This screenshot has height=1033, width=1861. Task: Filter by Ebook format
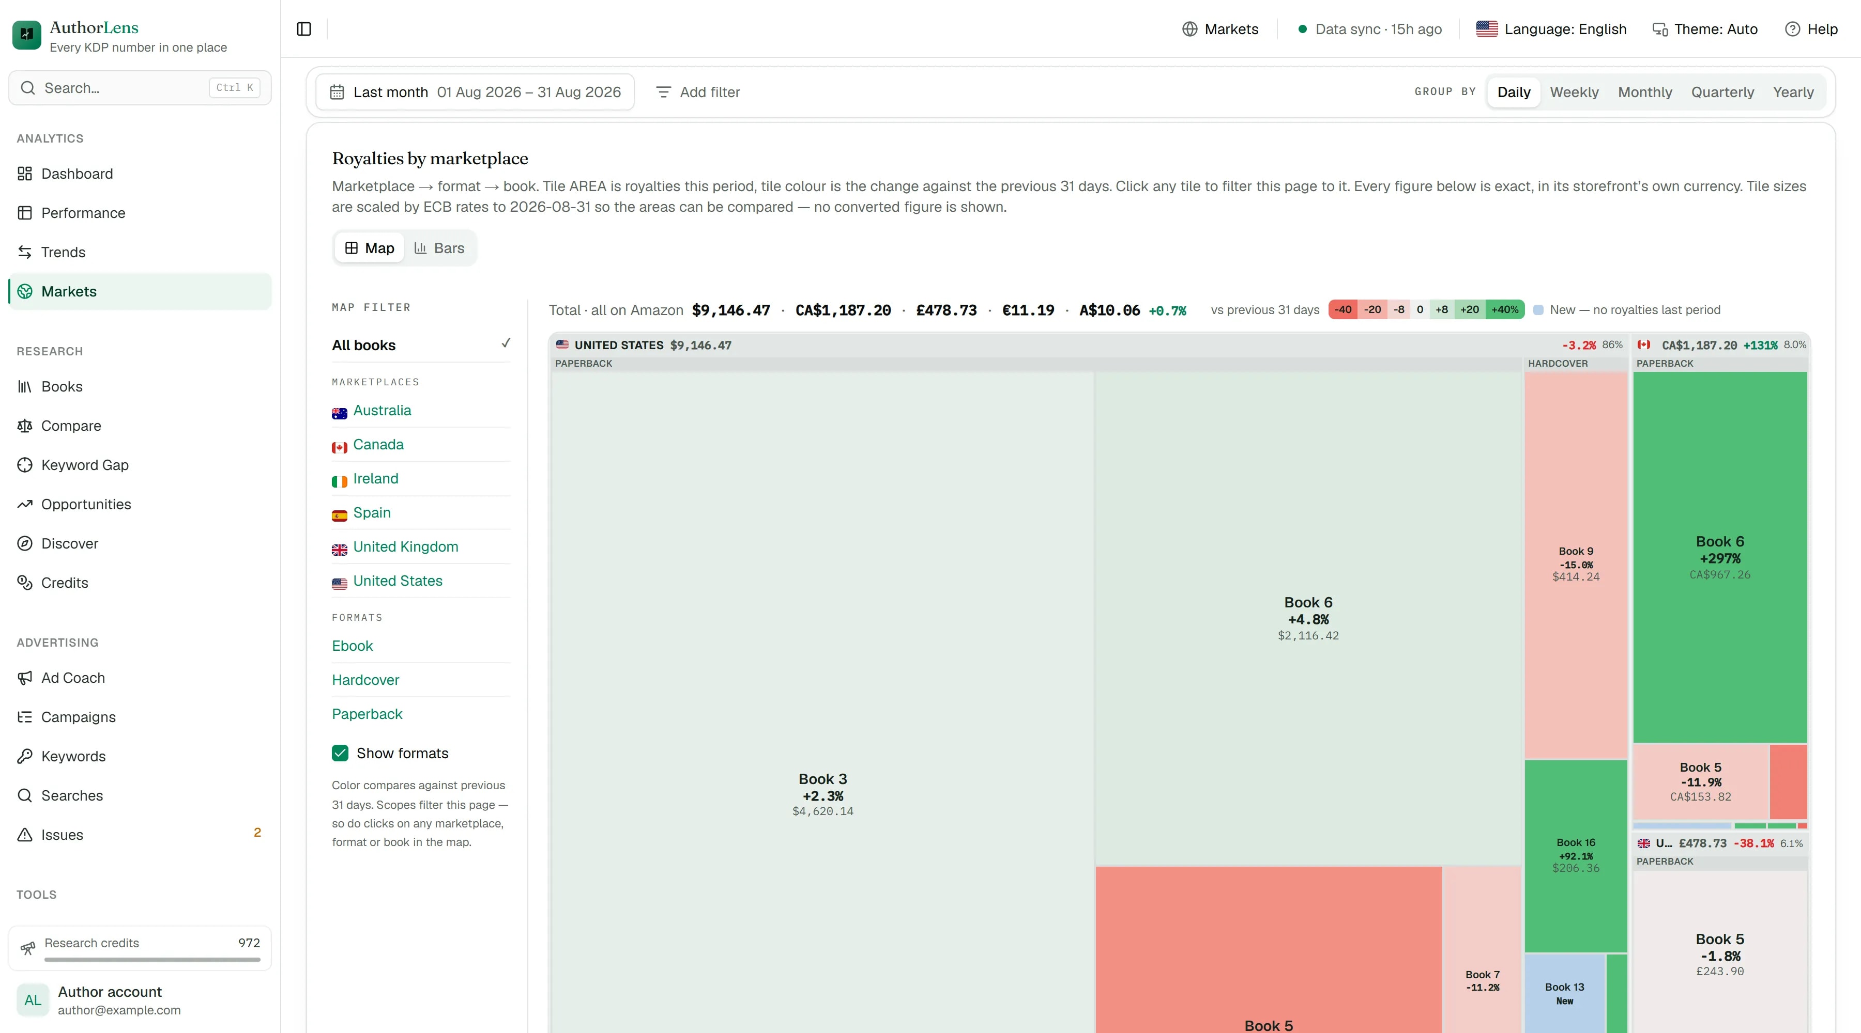(x=421, y=645)
